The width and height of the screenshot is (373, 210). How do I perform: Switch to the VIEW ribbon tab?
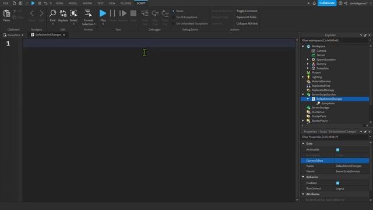click(112, 3)
